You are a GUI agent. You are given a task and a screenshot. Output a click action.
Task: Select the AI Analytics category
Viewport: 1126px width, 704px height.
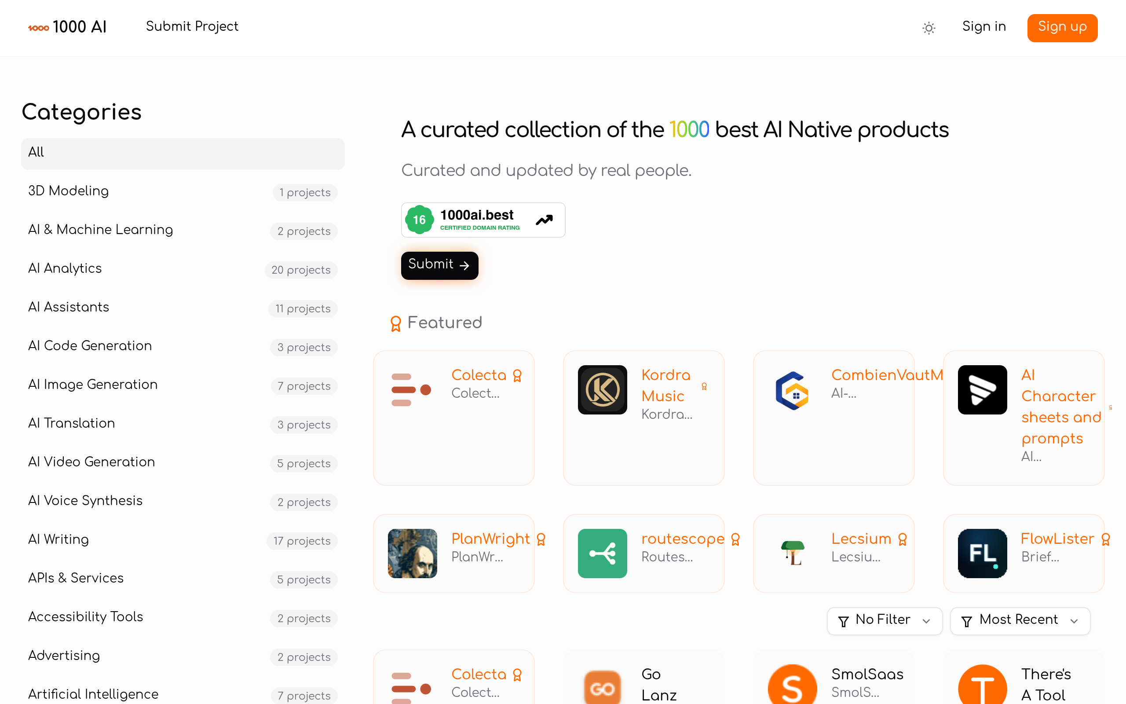click(183, 269)
